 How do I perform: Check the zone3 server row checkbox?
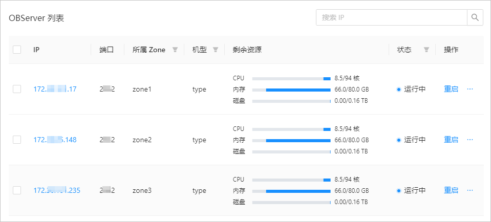coord(17,190)
